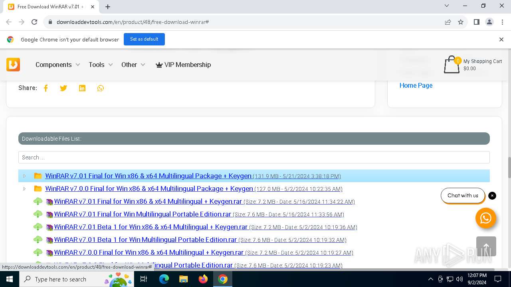Open the Chrome three-dot menu

(x=502, y=22)
